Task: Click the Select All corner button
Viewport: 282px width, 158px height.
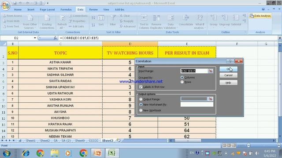Action: coord(4,44)
